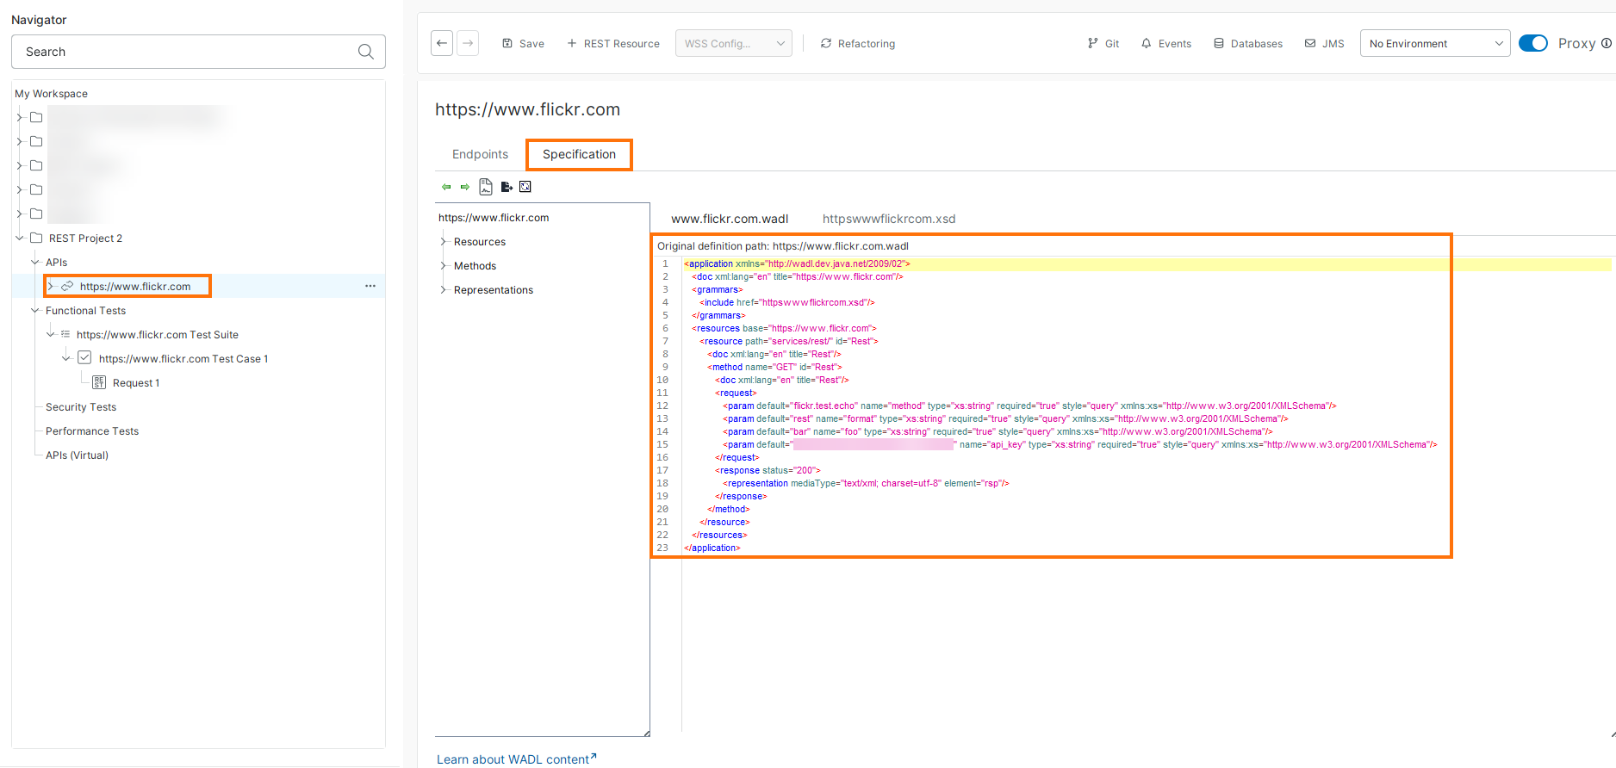This screenshot has height=768, width=1616.
Task: Expand the https://www.flickr.com API node
Action: pyautogui.click(x=51, y=286)
